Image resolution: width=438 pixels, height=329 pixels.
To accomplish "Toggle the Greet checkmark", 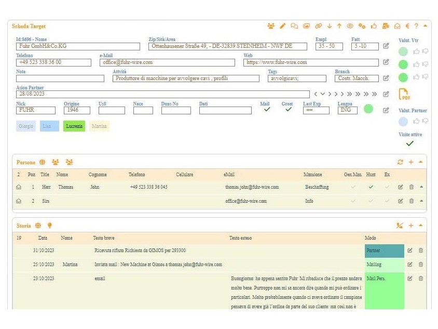I will point(288,109).
